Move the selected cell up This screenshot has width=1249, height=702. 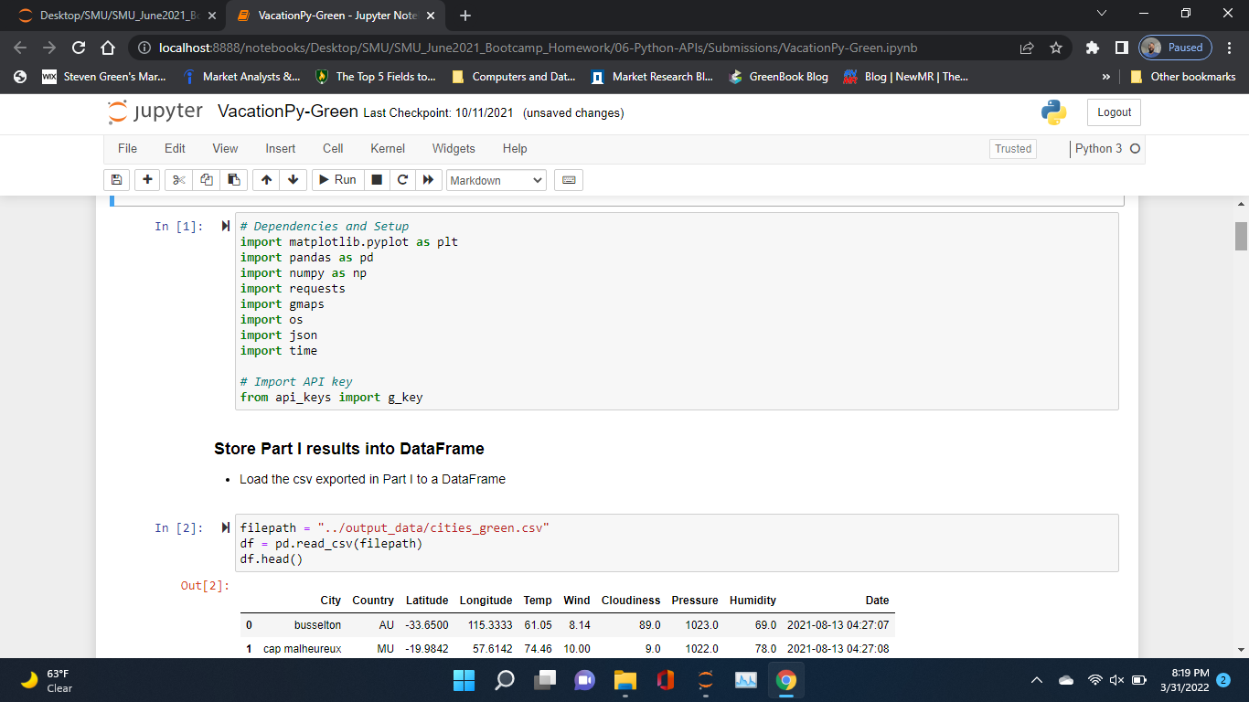(265, 180)
